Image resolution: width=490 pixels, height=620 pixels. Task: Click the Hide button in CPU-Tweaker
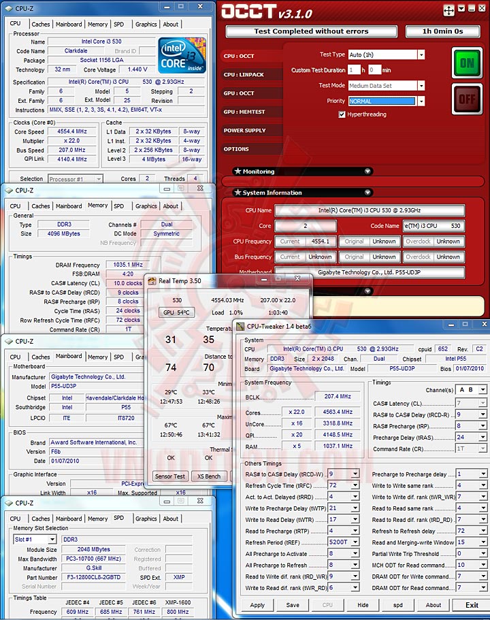tap(363, 605)
